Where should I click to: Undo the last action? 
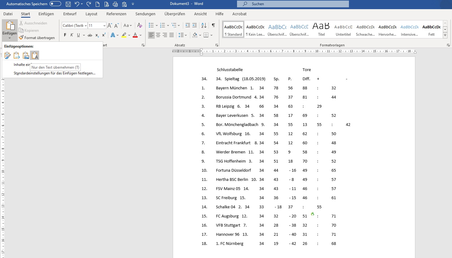[x=77, y=4]
